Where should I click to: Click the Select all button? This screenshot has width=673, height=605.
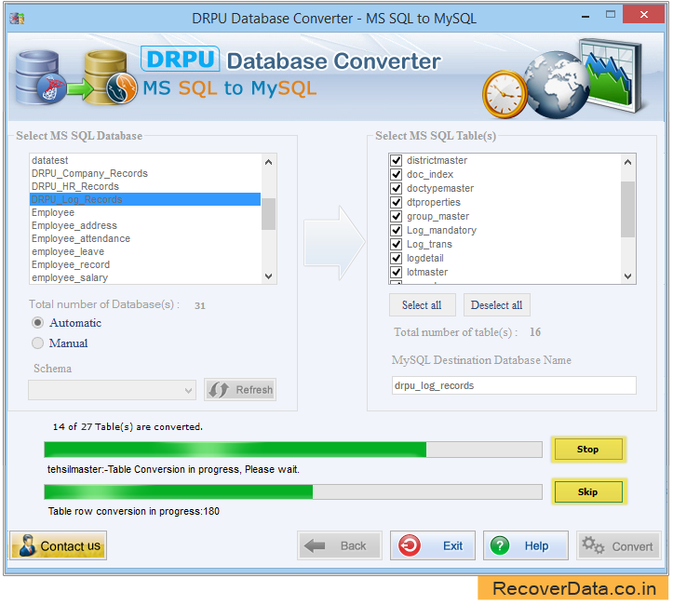point(422,305)
